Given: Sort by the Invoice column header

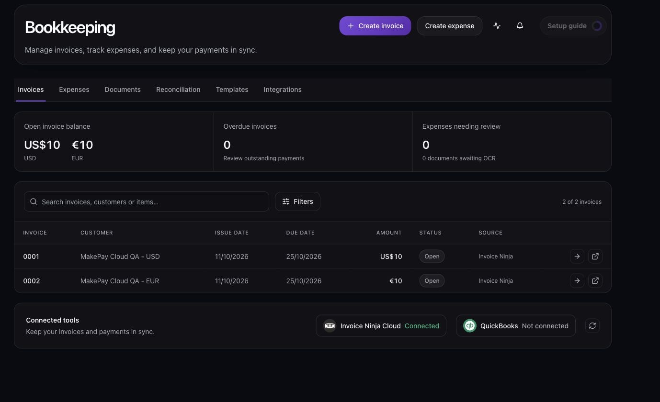Looking at the screenshot, I should [x=35, y=233].
